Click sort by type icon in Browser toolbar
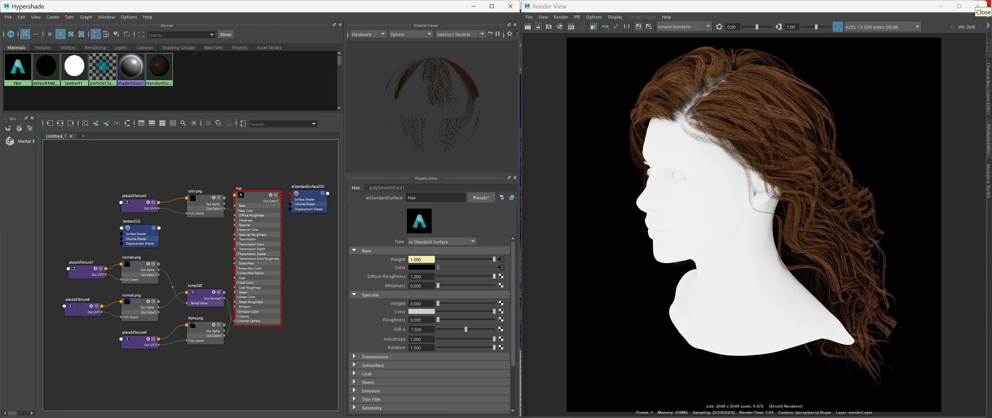The image size is (992, 418). (x=106, y=34)
